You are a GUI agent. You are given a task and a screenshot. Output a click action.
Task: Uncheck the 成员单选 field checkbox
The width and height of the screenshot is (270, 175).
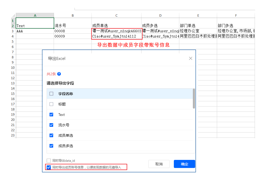pos(51,135)
